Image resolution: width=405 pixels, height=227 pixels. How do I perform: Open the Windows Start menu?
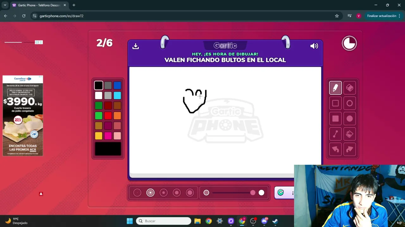pos(130,221)
